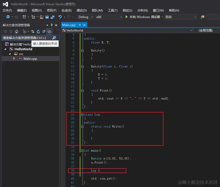Click the Navigate Forward arrow in toolbar
Image resolution: width=220 pixels, height=187 pixels.
pos(17,17)
